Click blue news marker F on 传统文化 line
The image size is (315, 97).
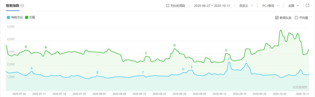[x=229, y=59]
